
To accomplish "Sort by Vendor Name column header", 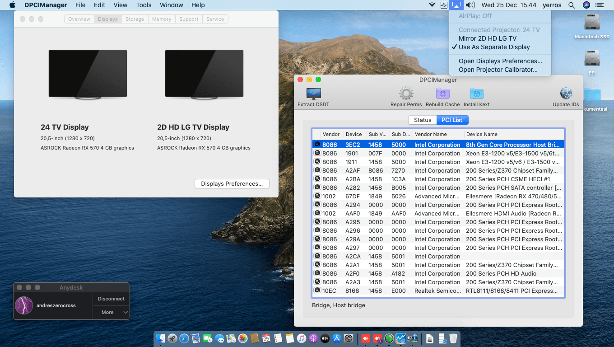I will (430, 134).
